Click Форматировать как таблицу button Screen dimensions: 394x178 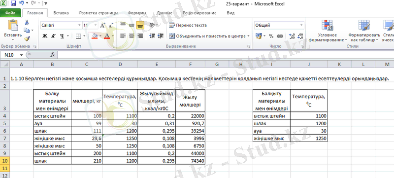tap(364, 31)
